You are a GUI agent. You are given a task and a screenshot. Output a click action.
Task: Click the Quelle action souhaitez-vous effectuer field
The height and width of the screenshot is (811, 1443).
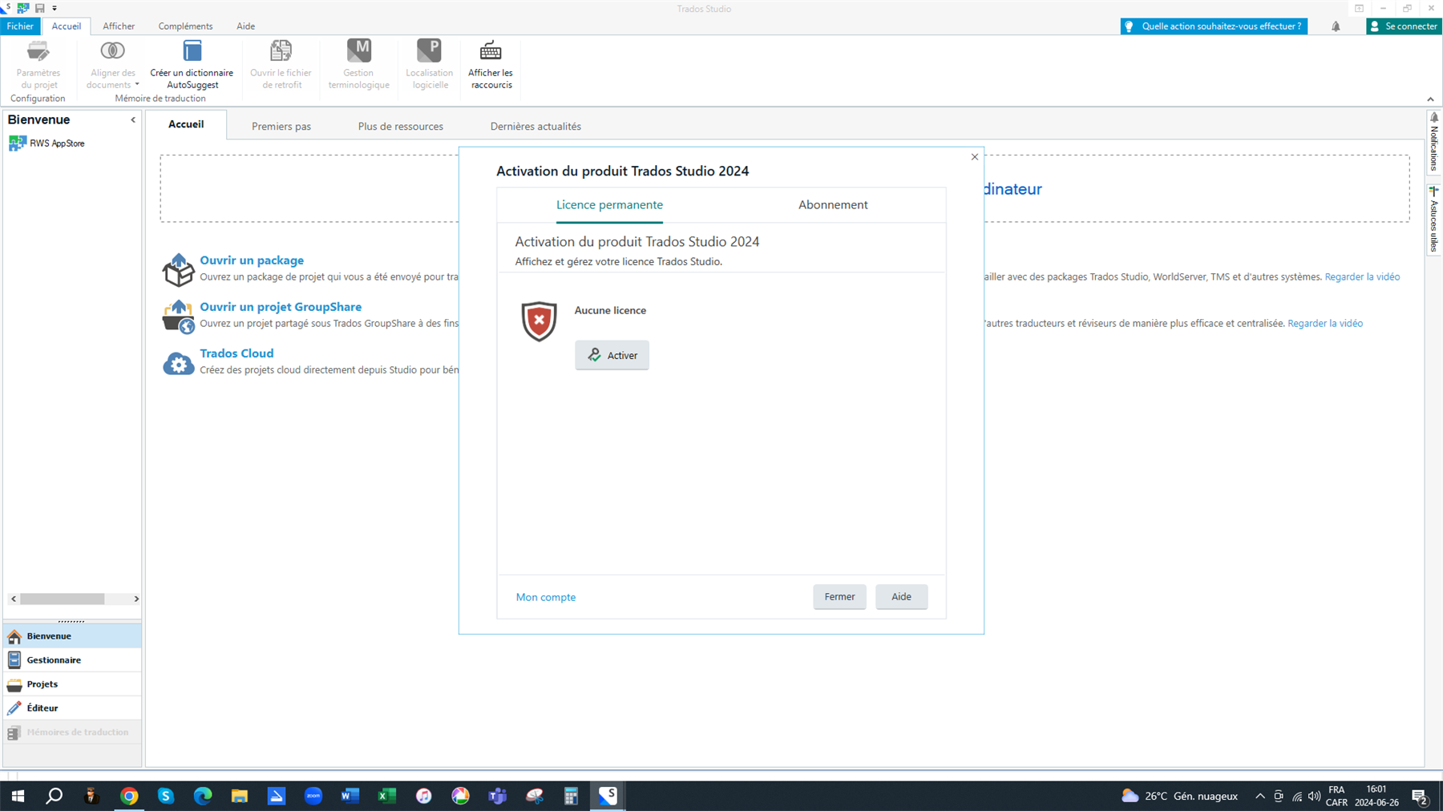point(1214,26)
